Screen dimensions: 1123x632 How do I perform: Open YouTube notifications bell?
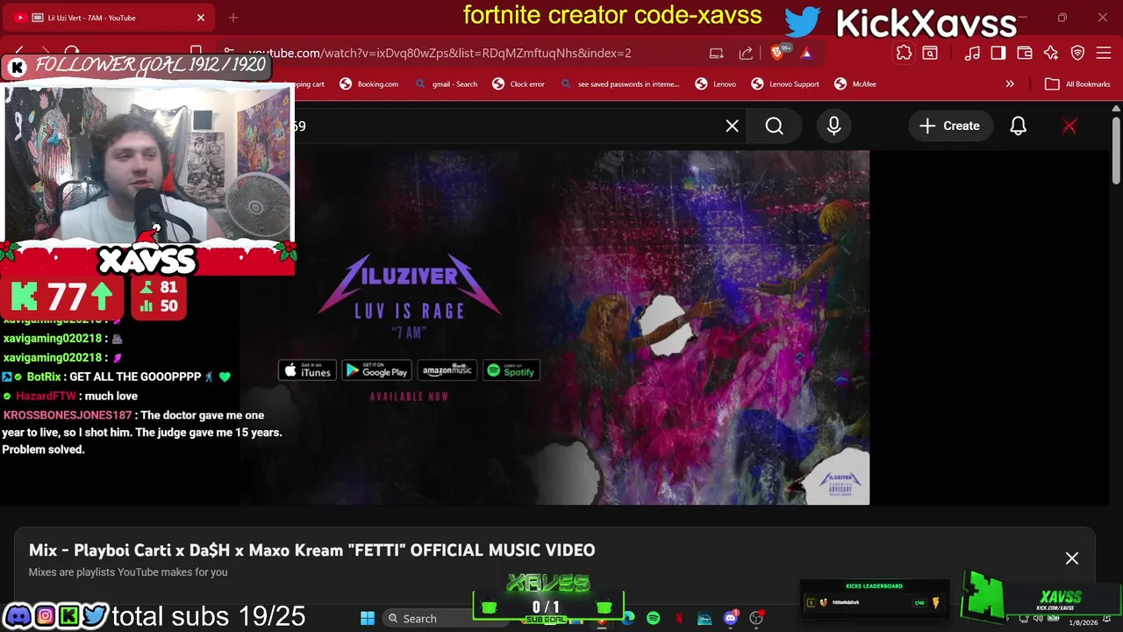(x=1018, y=126)
